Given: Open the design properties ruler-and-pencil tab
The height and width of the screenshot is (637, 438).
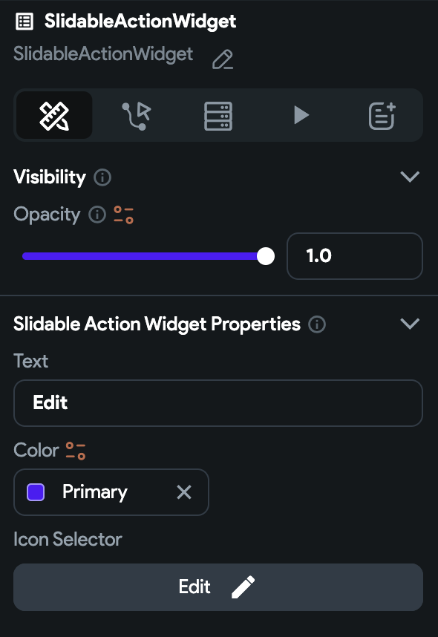Looking at the screenshot, I should click(54, 116).
